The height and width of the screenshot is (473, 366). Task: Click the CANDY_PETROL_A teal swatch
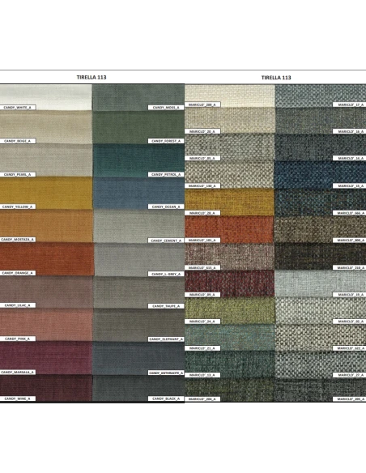pos(138,160)
